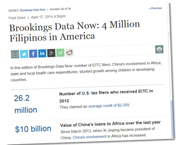Click the '$10 billion' figure
This screenshot has width=178, height=145.
(x=33, y=129)
